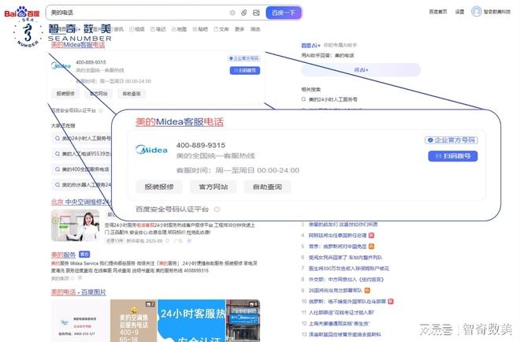Clear the search box with the X icon

(x=232, y=13)
